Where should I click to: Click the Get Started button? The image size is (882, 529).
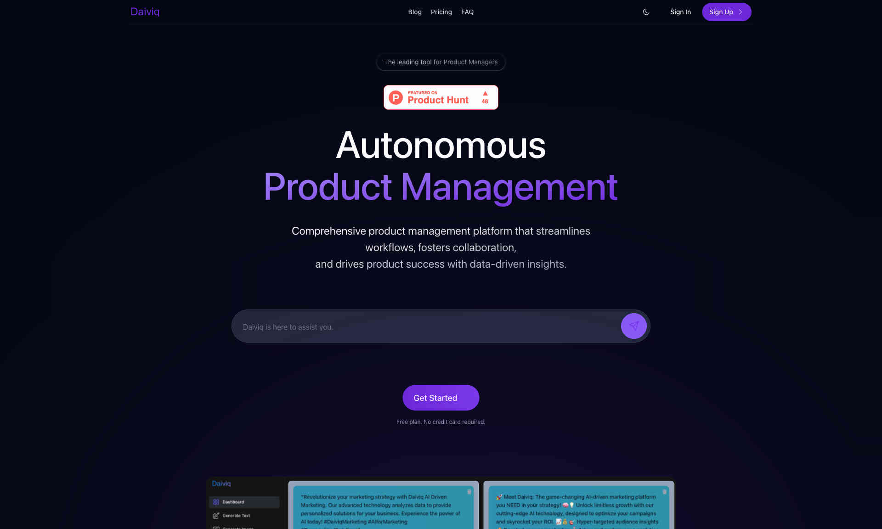tap(441, 397)
